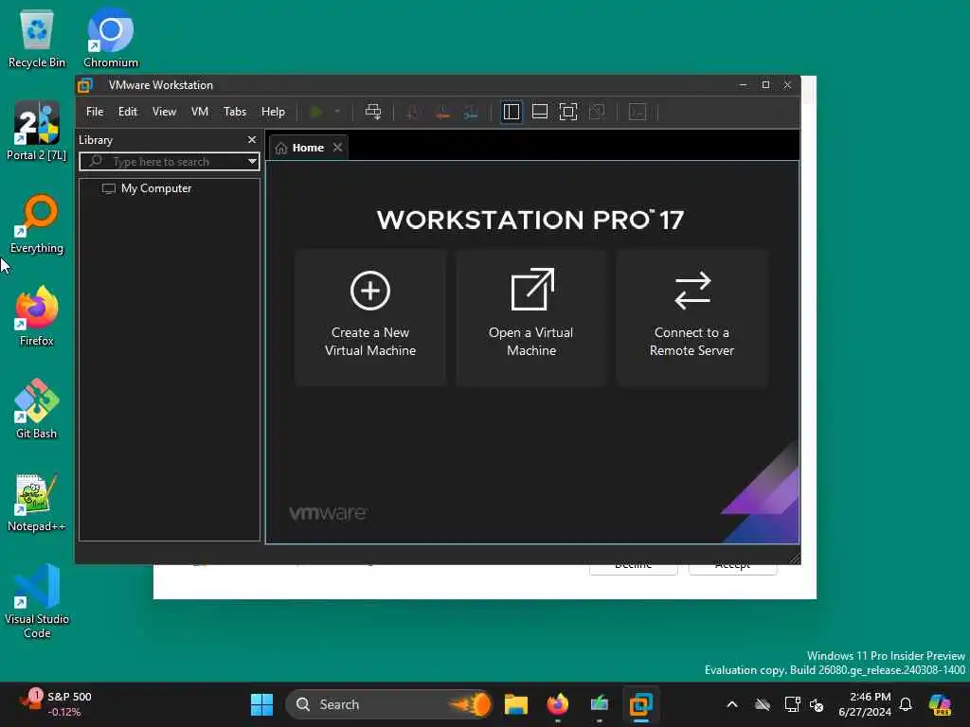Image resolution: width=970 pixels, height=727 pixels.
Task: Open the power options dropdown arrow
Action: click(337, 112)
